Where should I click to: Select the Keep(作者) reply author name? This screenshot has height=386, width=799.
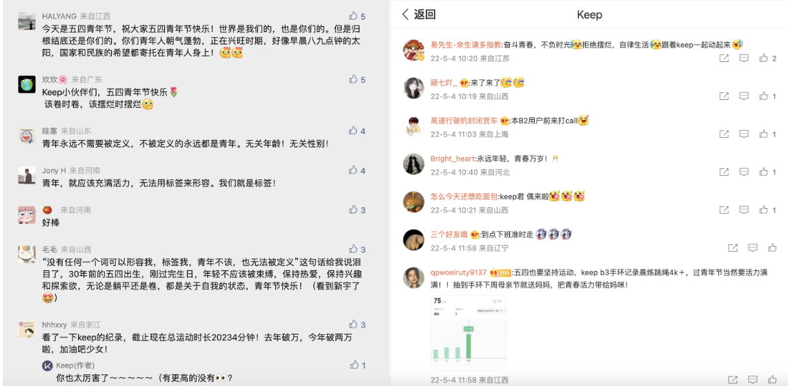coord(75,365)
